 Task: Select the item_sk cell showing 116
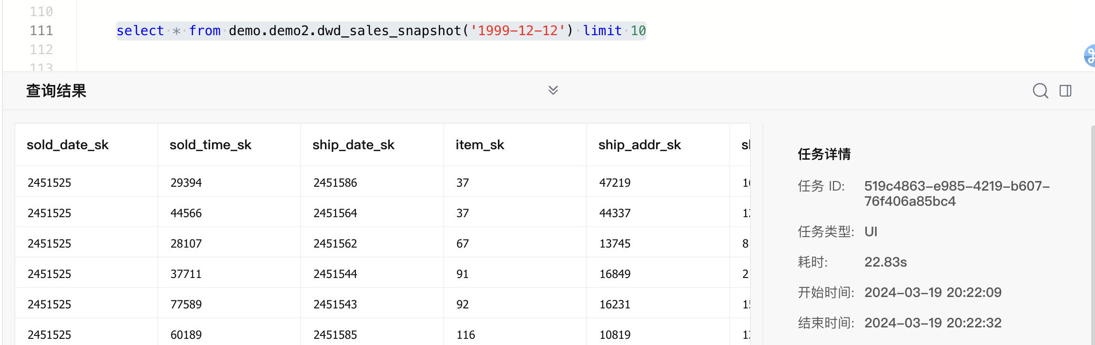pos(466,335)
